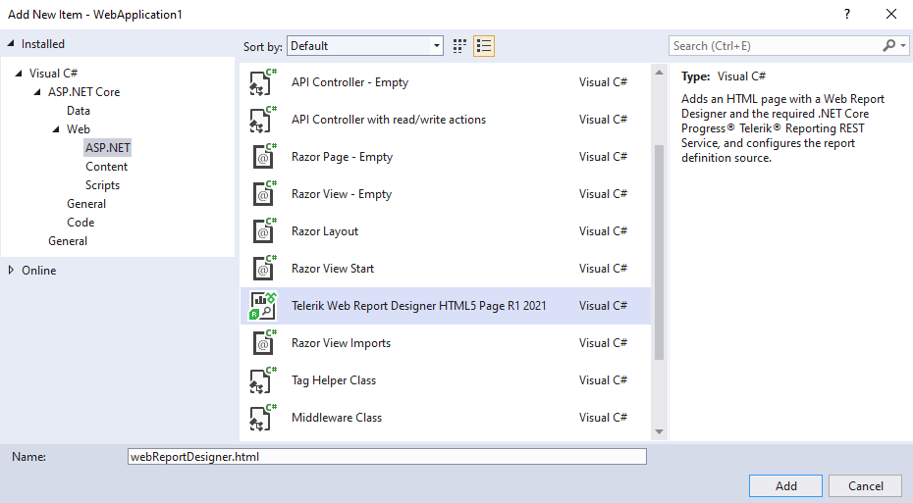Select 'Tag Helper Class' item
Viewport: 913px width, 503px height.
tap(446, 380)
